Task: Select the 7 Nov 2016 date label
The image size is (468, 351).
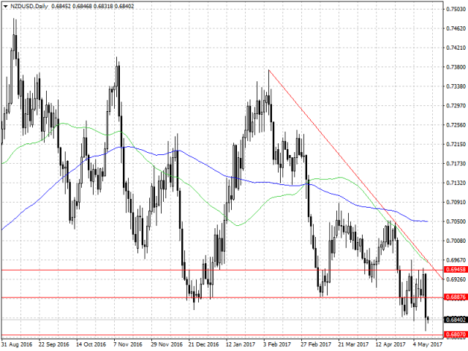Action: 128,344
